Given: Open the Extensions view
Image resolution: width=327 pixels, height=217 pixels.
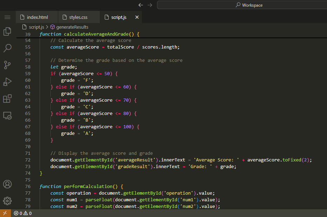Looking at the screenshot, I should pyautogui.click(x=7, y=99).
